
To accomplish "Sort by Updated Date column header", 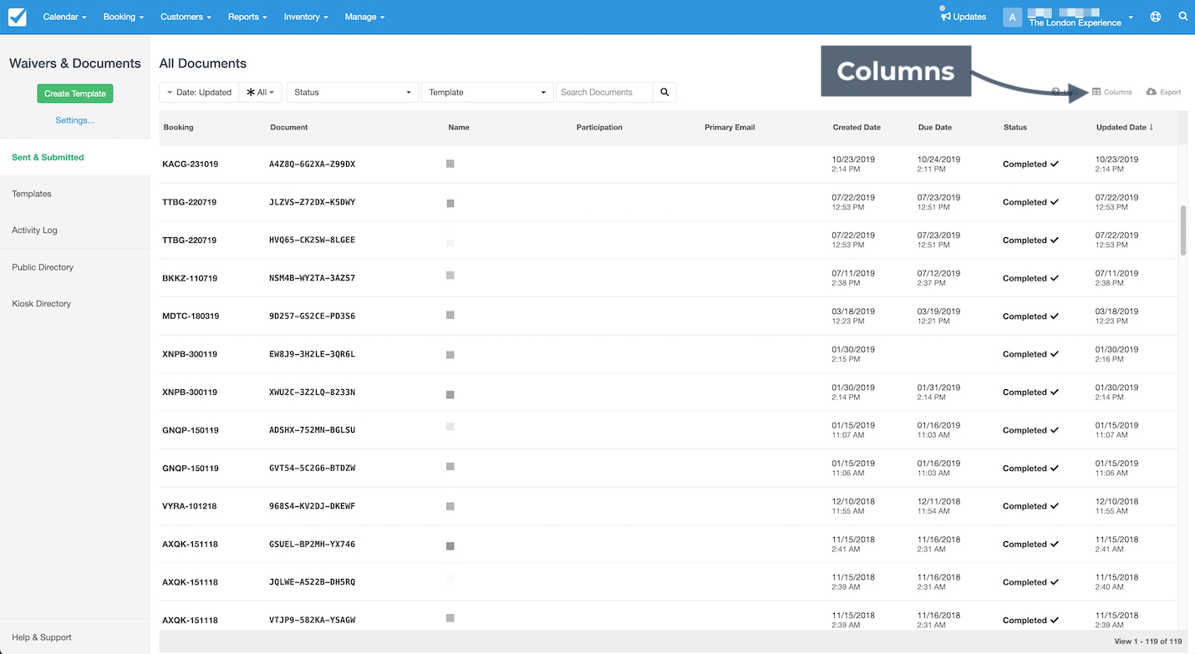I will 1125,127.
